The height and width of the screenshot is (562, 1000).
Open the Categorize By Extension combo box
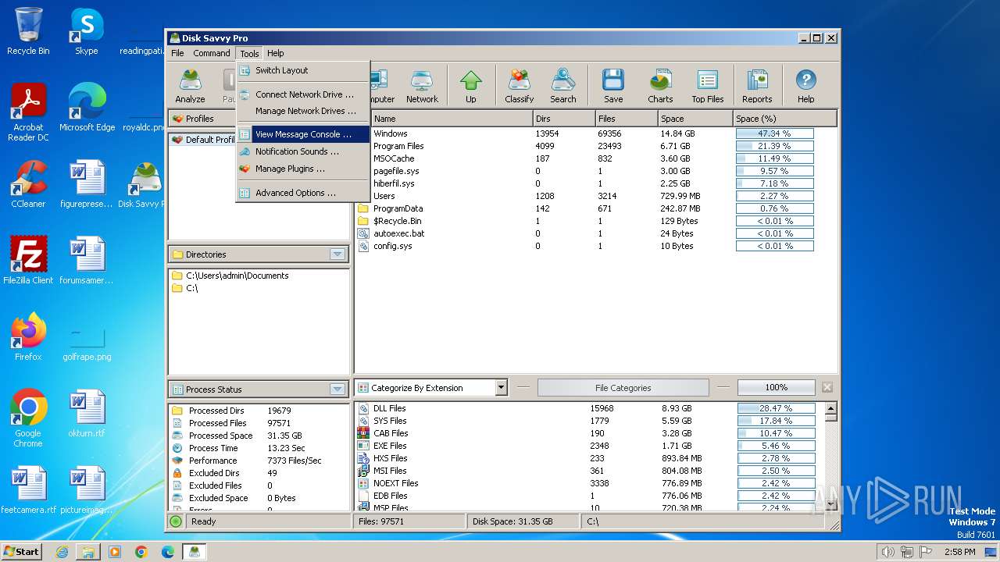pyautogui.click(x=431, y=388)
